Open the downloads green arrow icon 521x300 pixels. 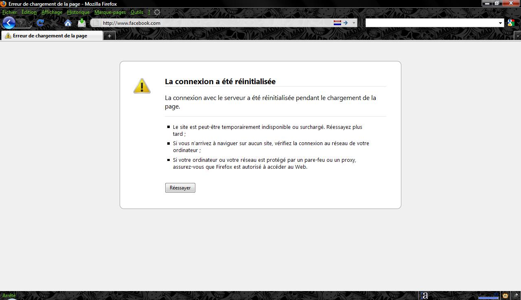(82, 23)
